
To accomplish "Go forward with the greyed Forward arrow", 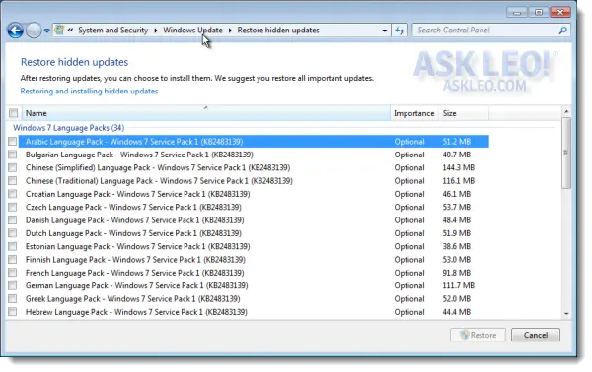I will point(34,31).
